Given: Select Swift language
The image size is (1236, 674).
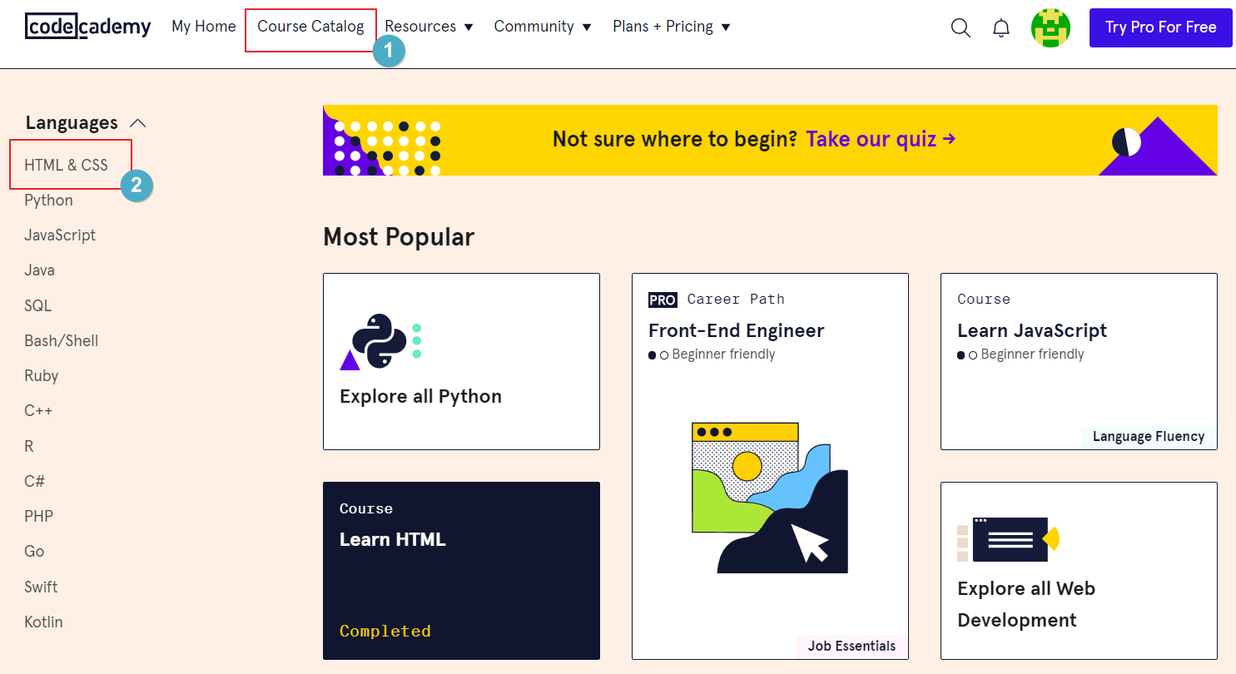Looking at the screenshot, I should (x=41, y=587).
